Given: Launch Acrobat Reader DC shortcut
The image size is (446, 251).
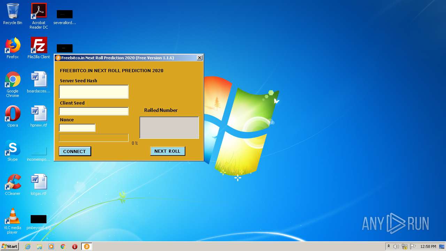Looking at the screenshot, I should click(39, 16).
